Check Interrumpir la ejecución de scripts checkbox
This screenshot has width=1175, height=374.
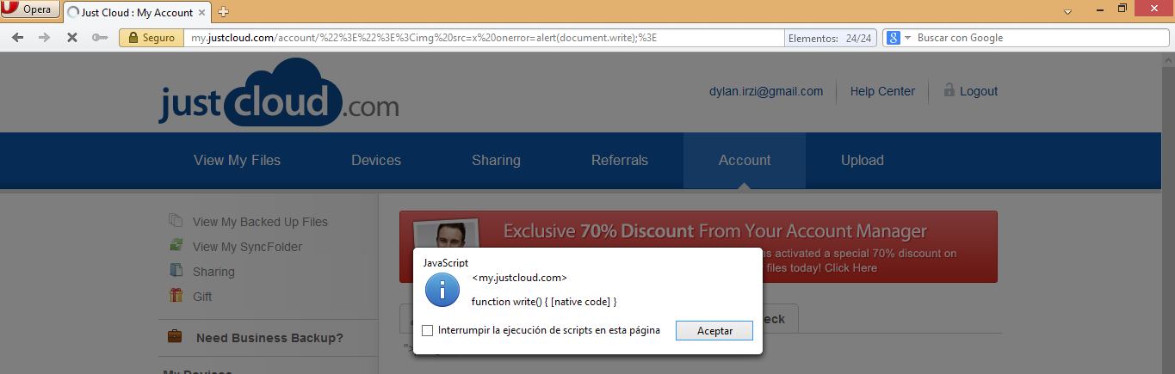[428, 330]
